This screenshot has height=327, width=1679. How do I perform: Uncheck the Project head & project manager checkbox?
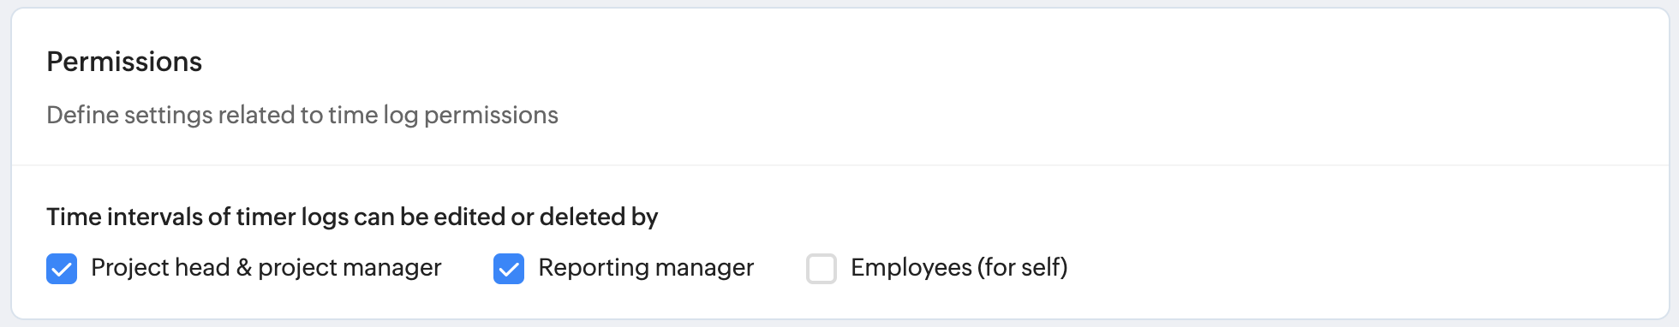[62, 269]
